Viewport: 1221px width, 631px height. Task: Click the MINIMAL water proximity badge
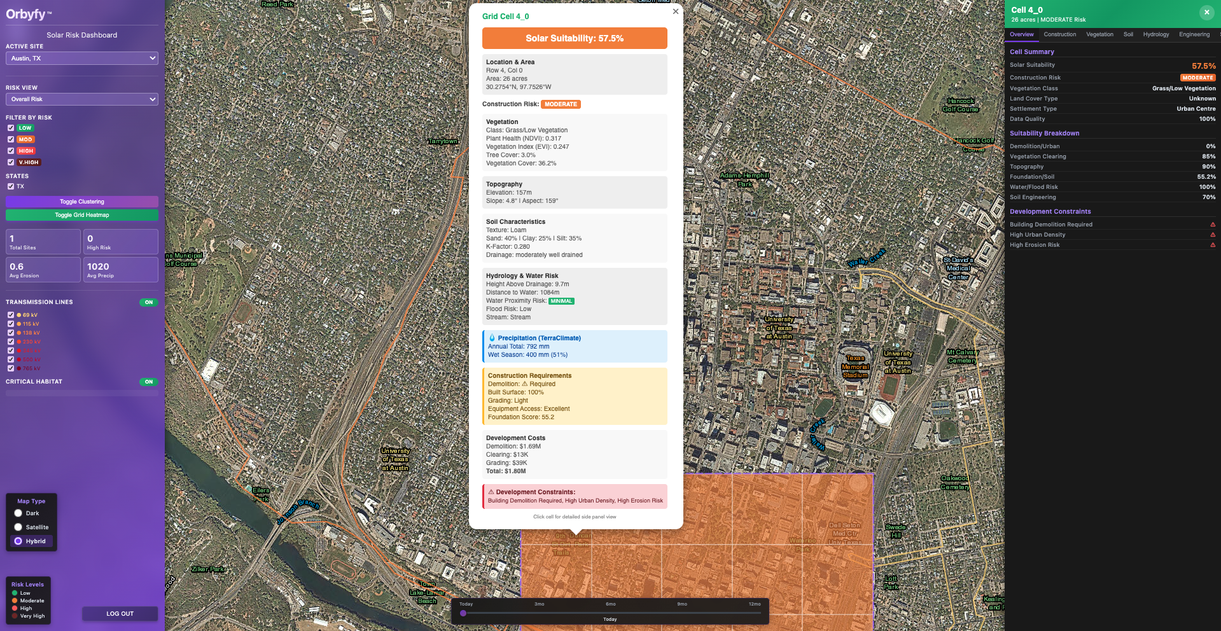coord(561,301)
